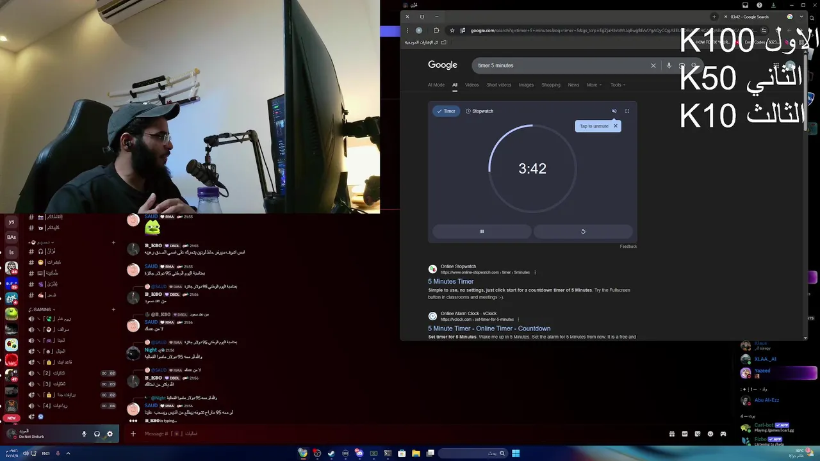Open File Explorer from taskbar

click(x=416, y=453)
